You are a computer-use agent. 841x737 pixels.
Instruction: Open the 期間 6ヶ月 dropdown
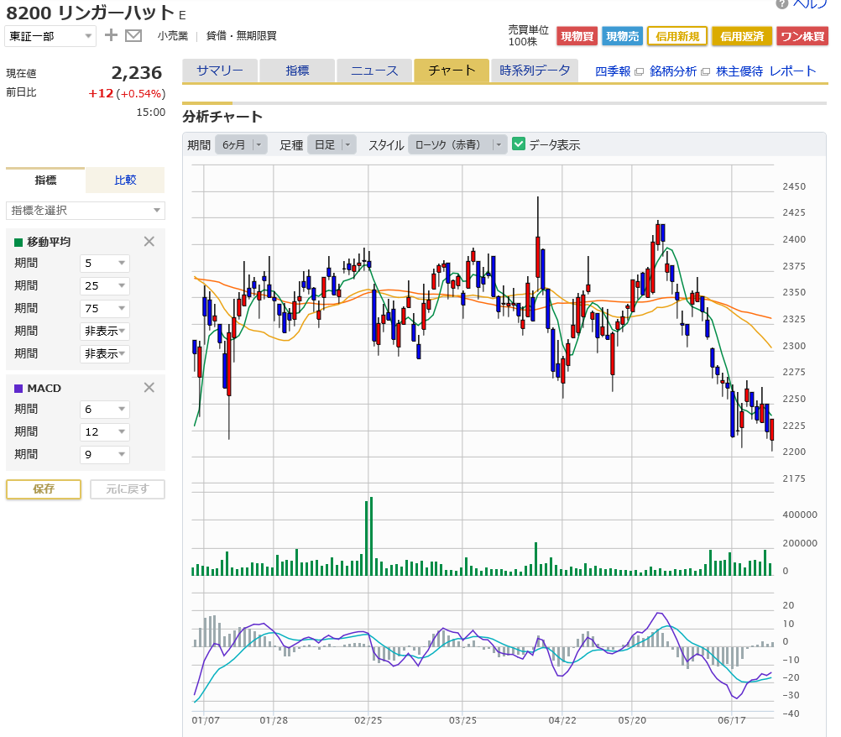241,145
